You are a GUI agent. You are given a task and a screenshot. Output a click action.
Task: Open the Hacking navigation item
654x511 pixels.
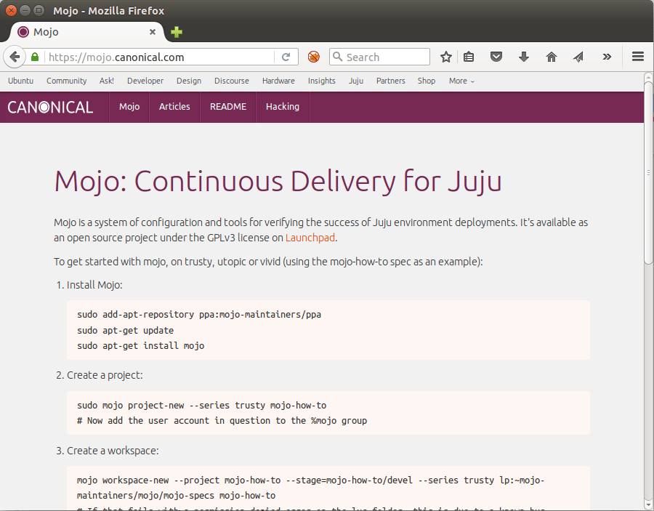point(283,107)
